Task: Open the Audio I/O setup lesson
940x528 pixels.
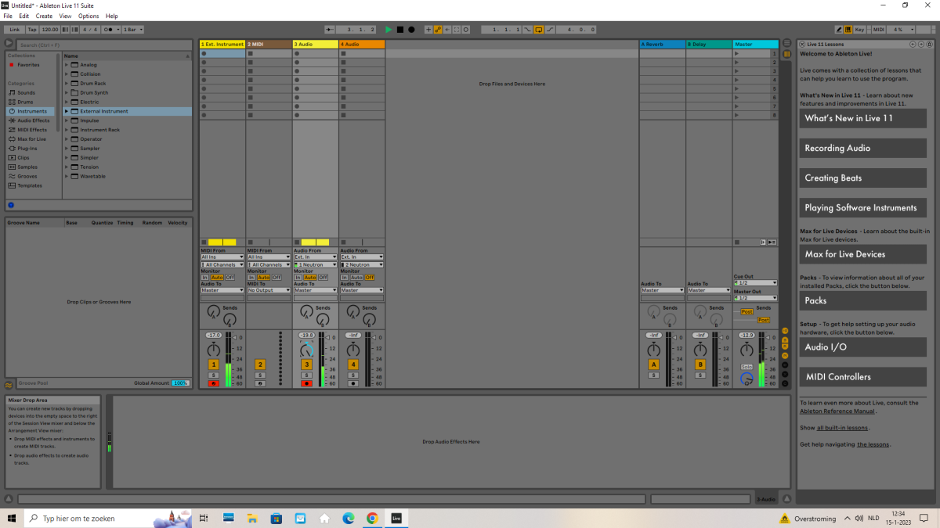Action: 862,347
